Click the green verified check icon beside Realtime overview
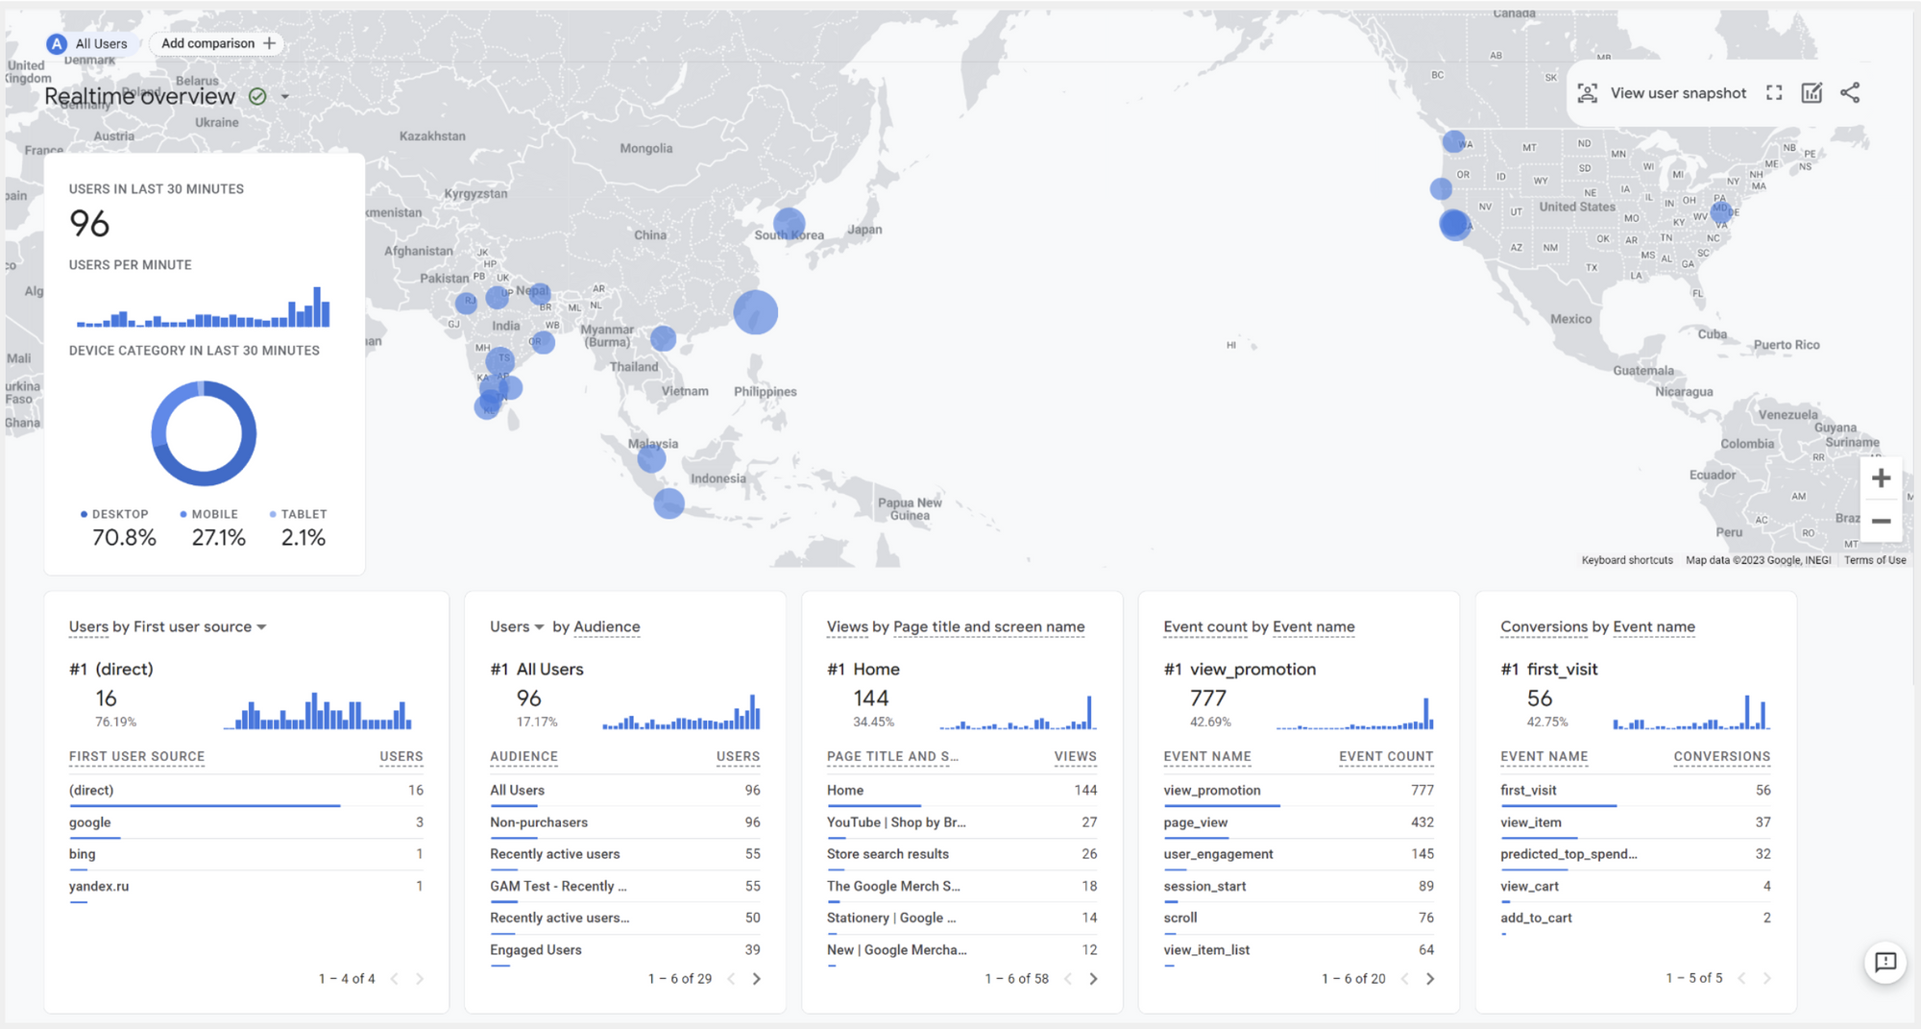 (257, 96)
